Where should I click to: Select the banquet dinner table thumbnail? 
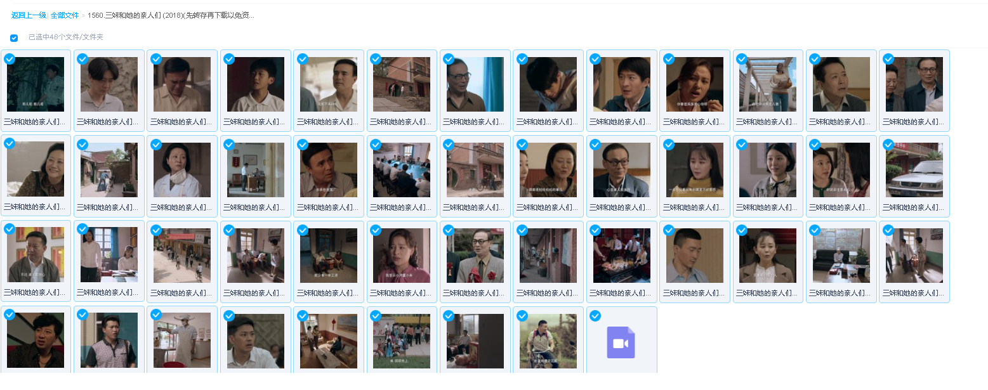pos(621,256)
